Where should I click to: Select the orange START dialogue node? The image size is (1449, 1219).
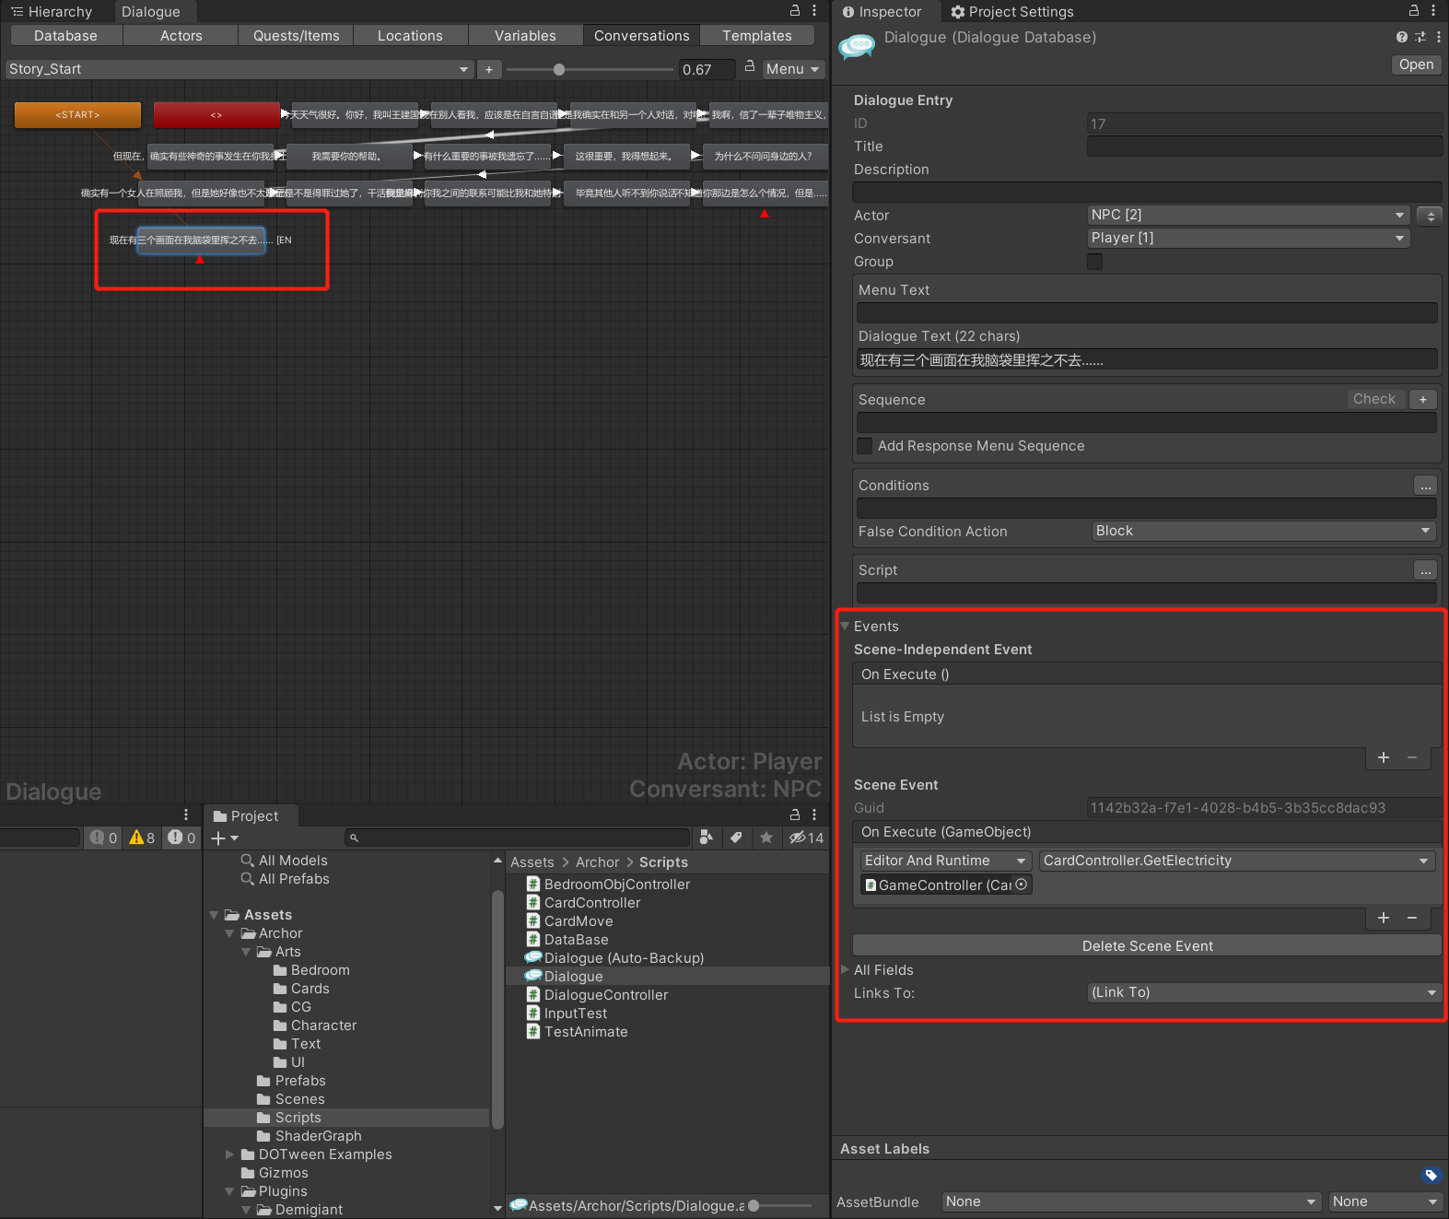coord(77,115)
